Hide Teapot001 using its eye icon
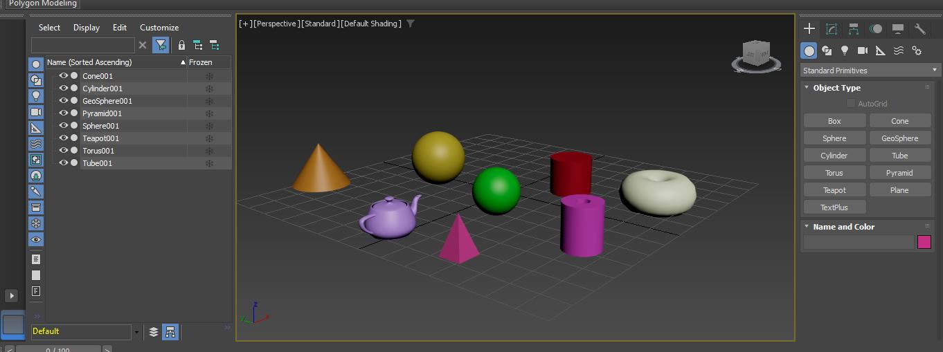The width and height of the screenshot is (943, 352). (64, 138)
